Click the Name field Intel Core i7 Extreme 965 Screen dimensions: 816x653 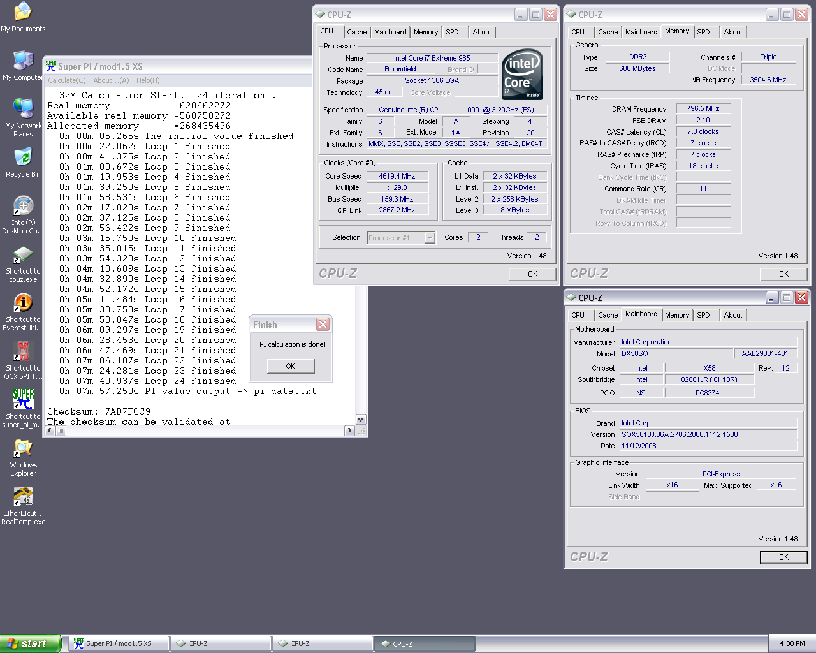point(432,58)
